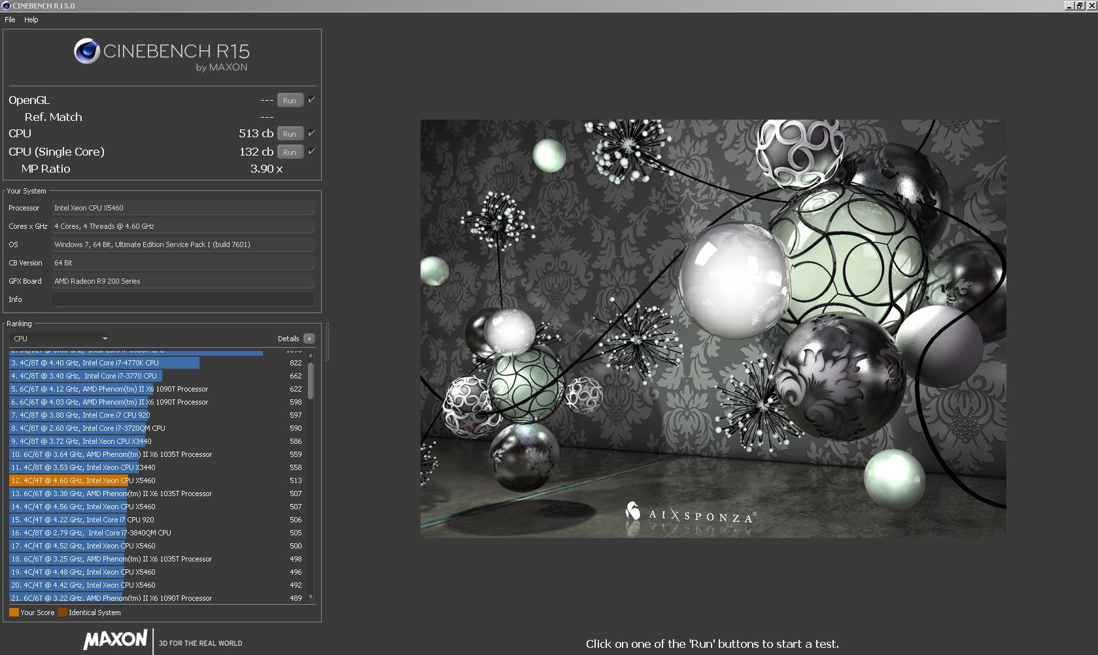Select ranking row 10, Phenom II X6 1035T at 3.64 GHz
Image resolution: width=1098 pixels, height=655 pixels.
coord(157,454)
